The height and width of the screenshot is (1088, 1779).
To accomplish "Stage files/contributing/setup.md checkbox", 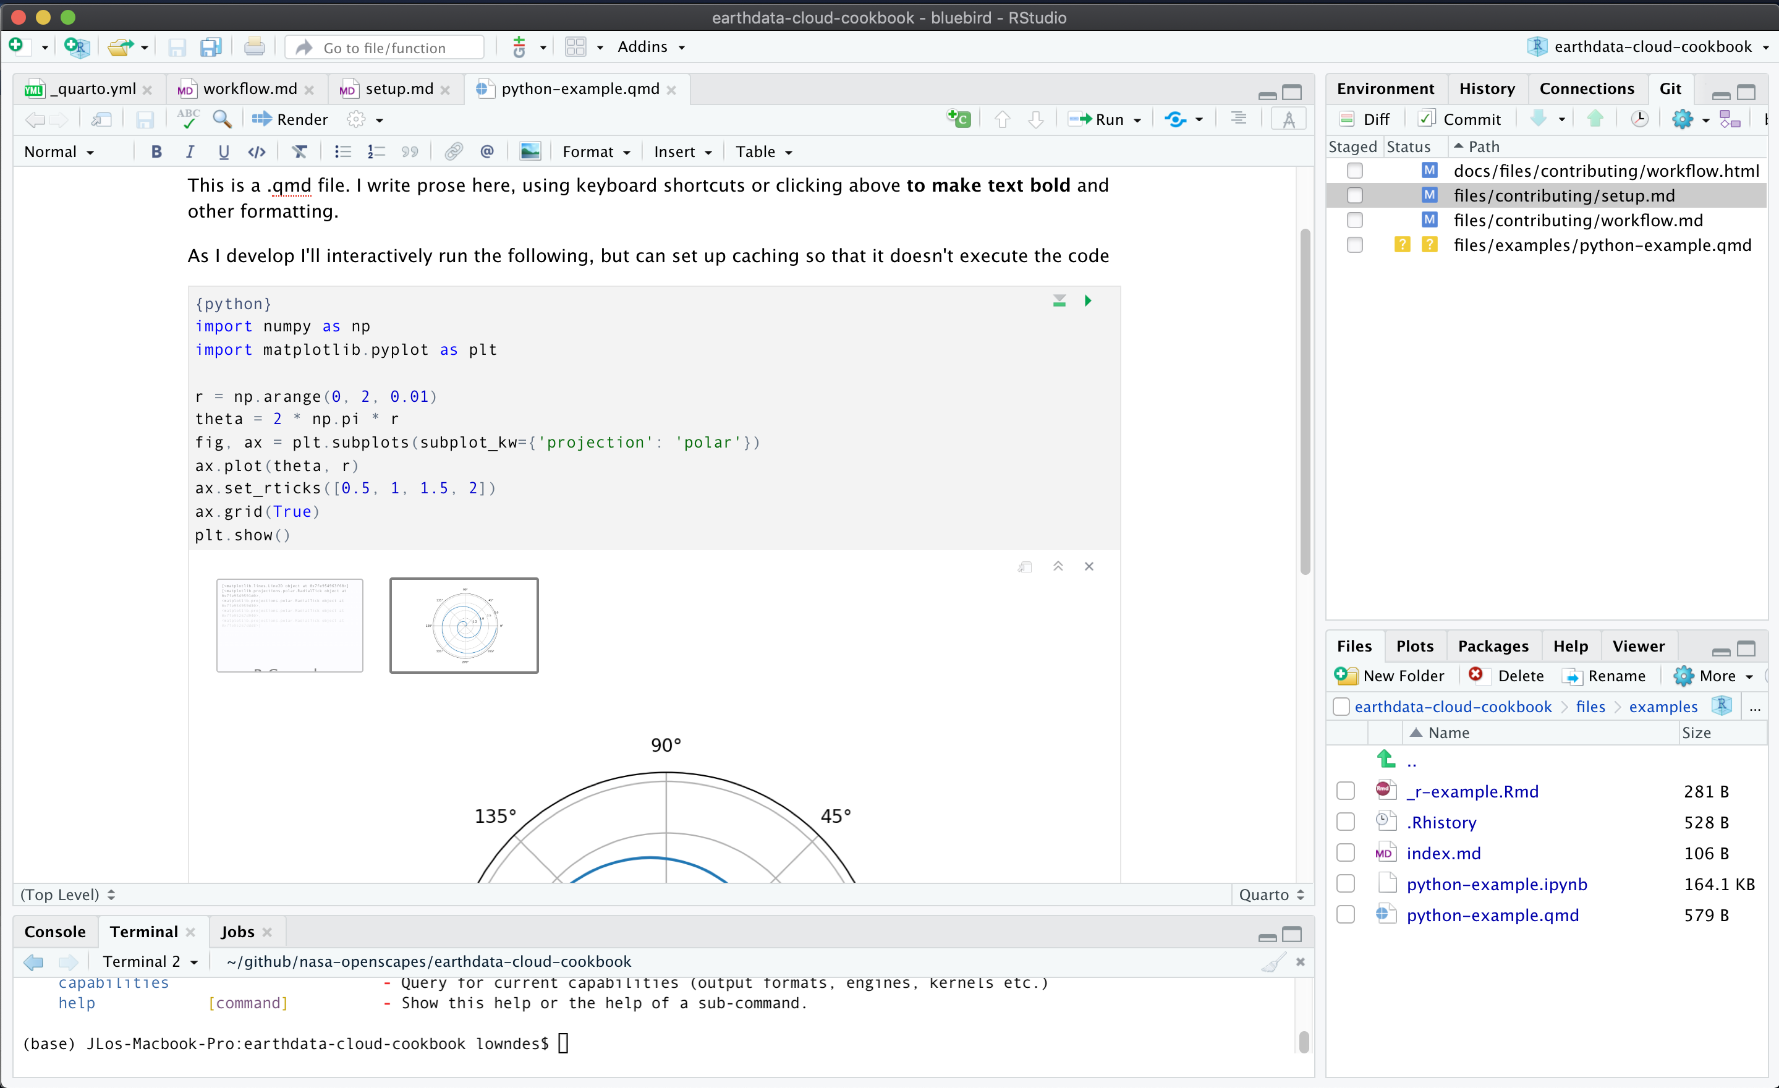I will [x=1354, y=195].
